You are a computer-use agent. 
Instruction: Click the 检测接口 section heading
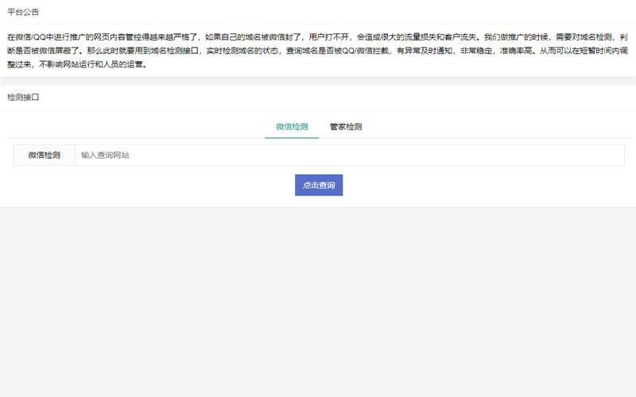coord(23,97)
